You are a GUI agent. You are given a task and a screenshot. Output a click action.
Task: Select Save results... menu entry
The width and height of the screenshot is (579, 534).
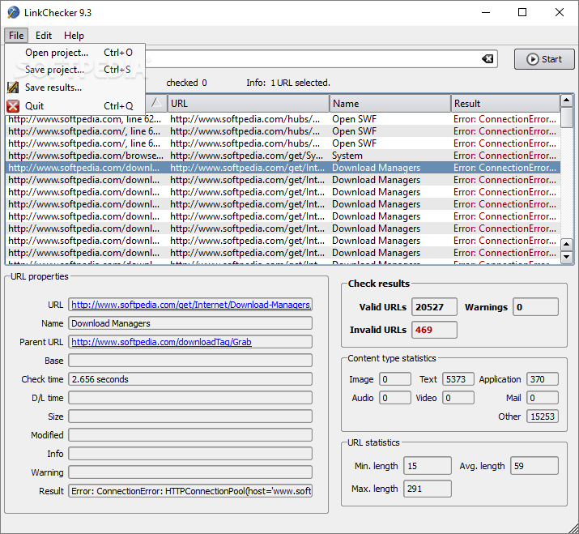coord(75,88)
